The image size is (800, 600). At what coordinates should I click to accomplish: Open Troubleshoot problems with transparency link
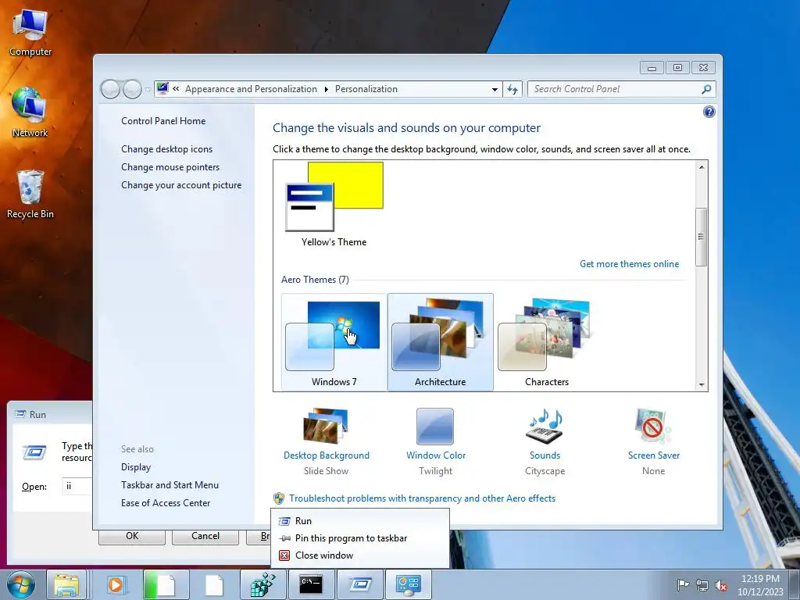pyautogui.click(x=422, y=498)
